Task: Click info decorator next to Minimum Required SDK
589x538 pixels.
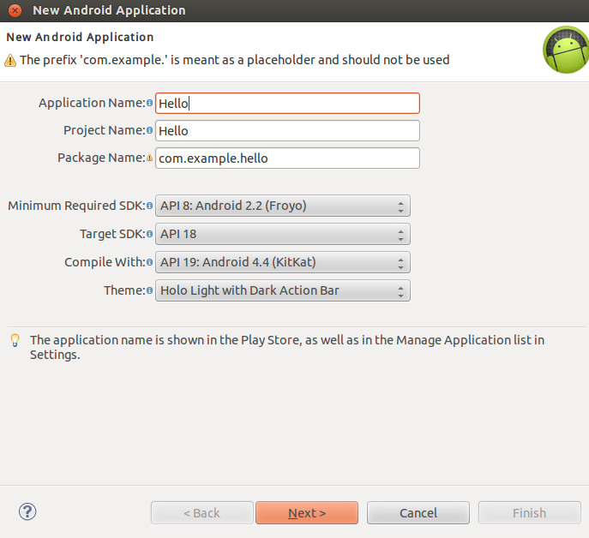Action: pos(150,206)
